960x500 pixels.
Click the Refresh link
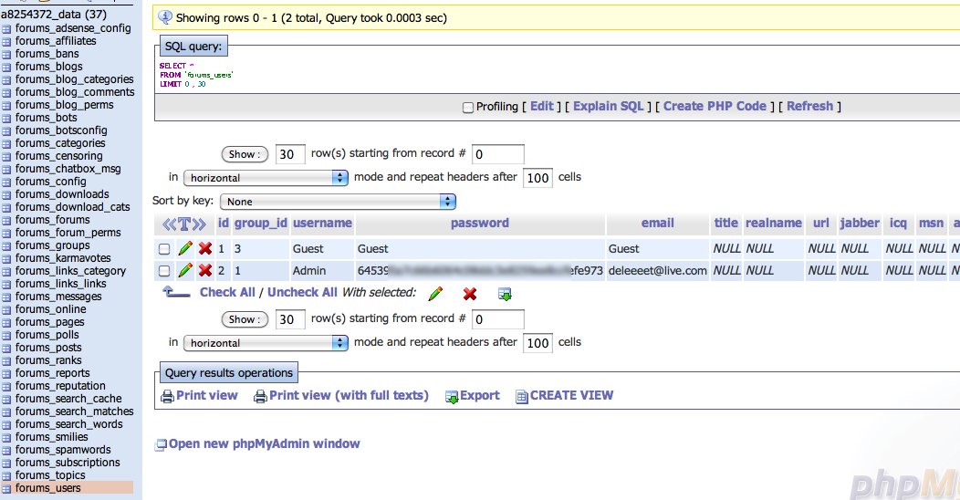click(x=810, y=106)
